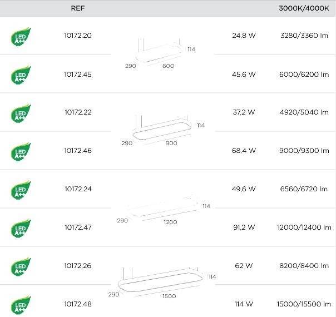
Task: Click the 3000K/4000K column header
Action: (x=304, y=8)
